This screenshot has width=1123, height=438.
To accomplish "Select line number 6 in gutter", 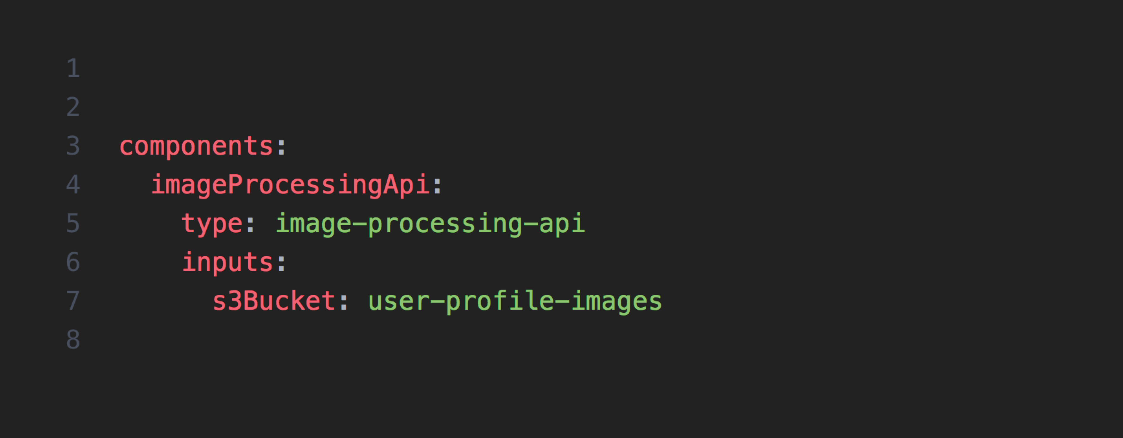I will [x=73, y=262].
